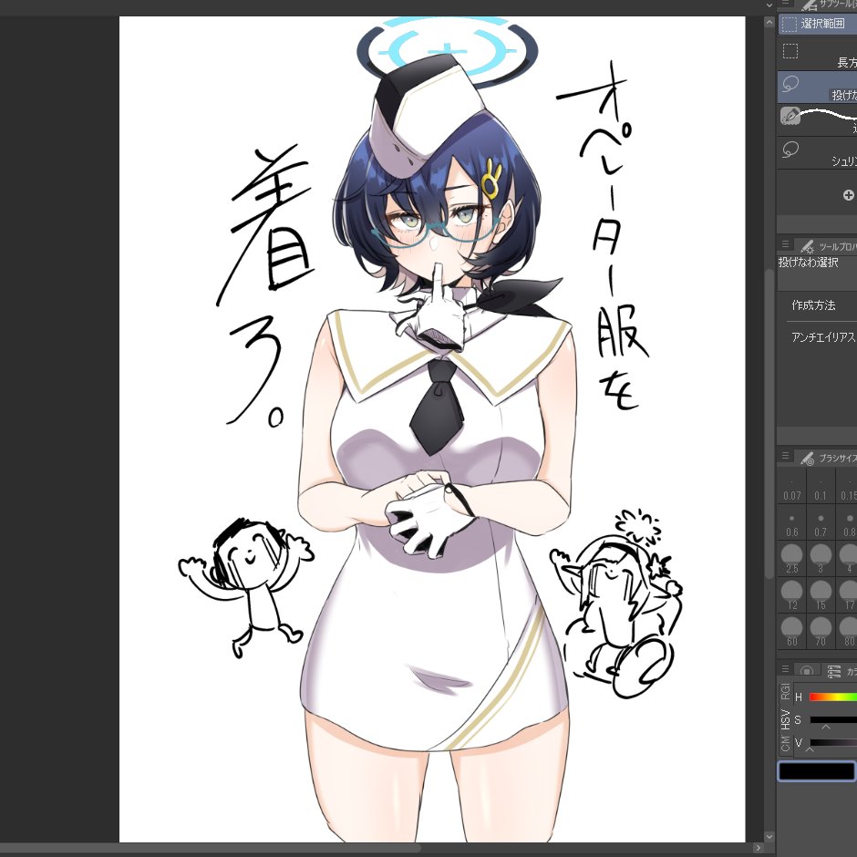Click the アンチエイリアス setting label
The width and height of the screenshot is (857, 857).
tap(823, 337)
